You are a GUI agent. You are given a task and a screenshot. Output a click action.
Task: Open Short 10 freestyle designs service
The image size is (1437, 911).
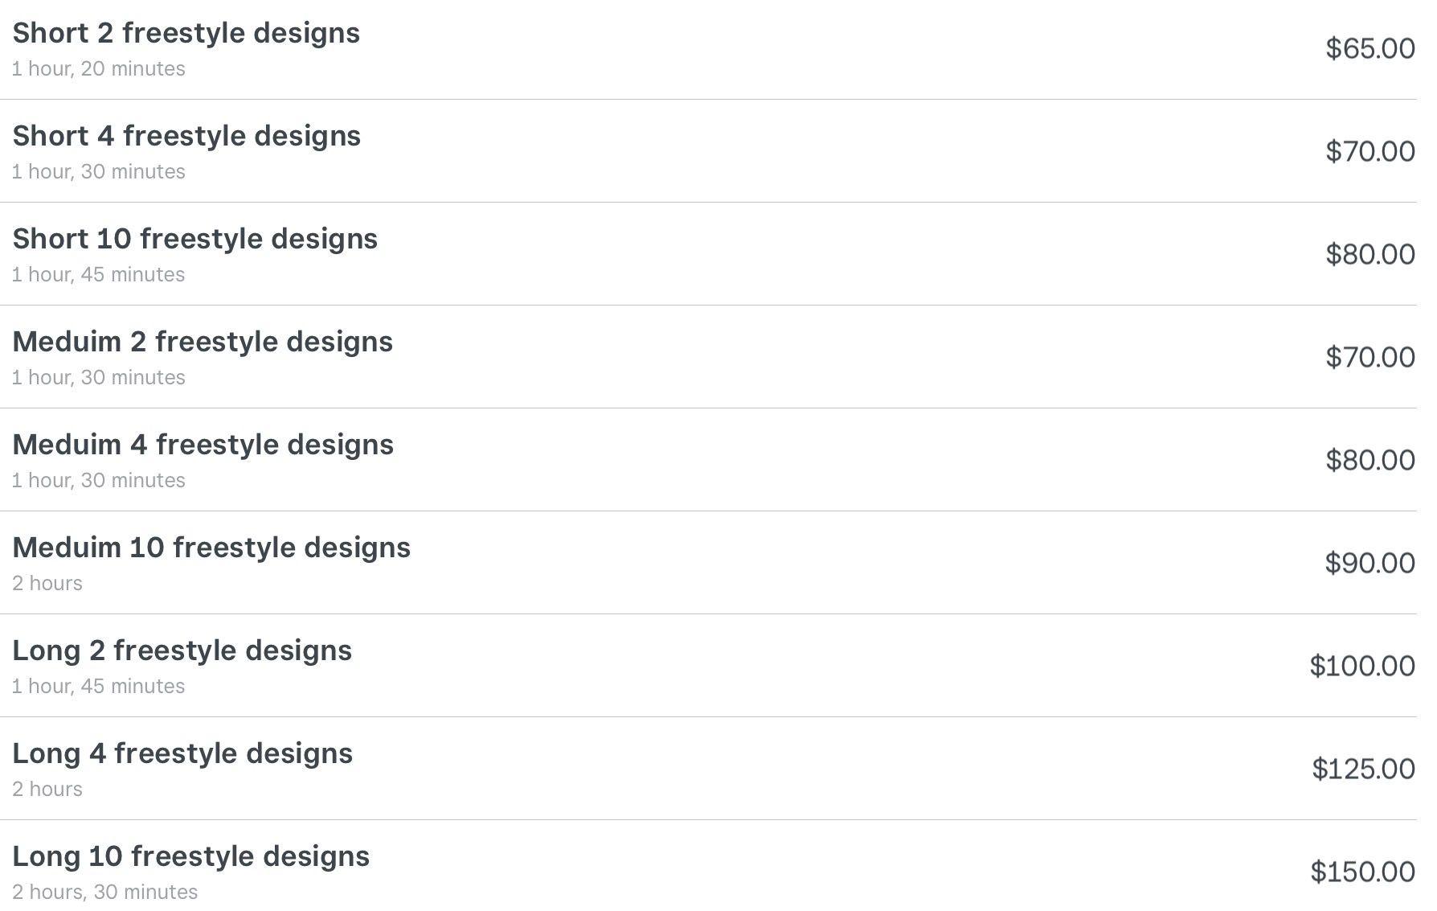coord(194,239)
